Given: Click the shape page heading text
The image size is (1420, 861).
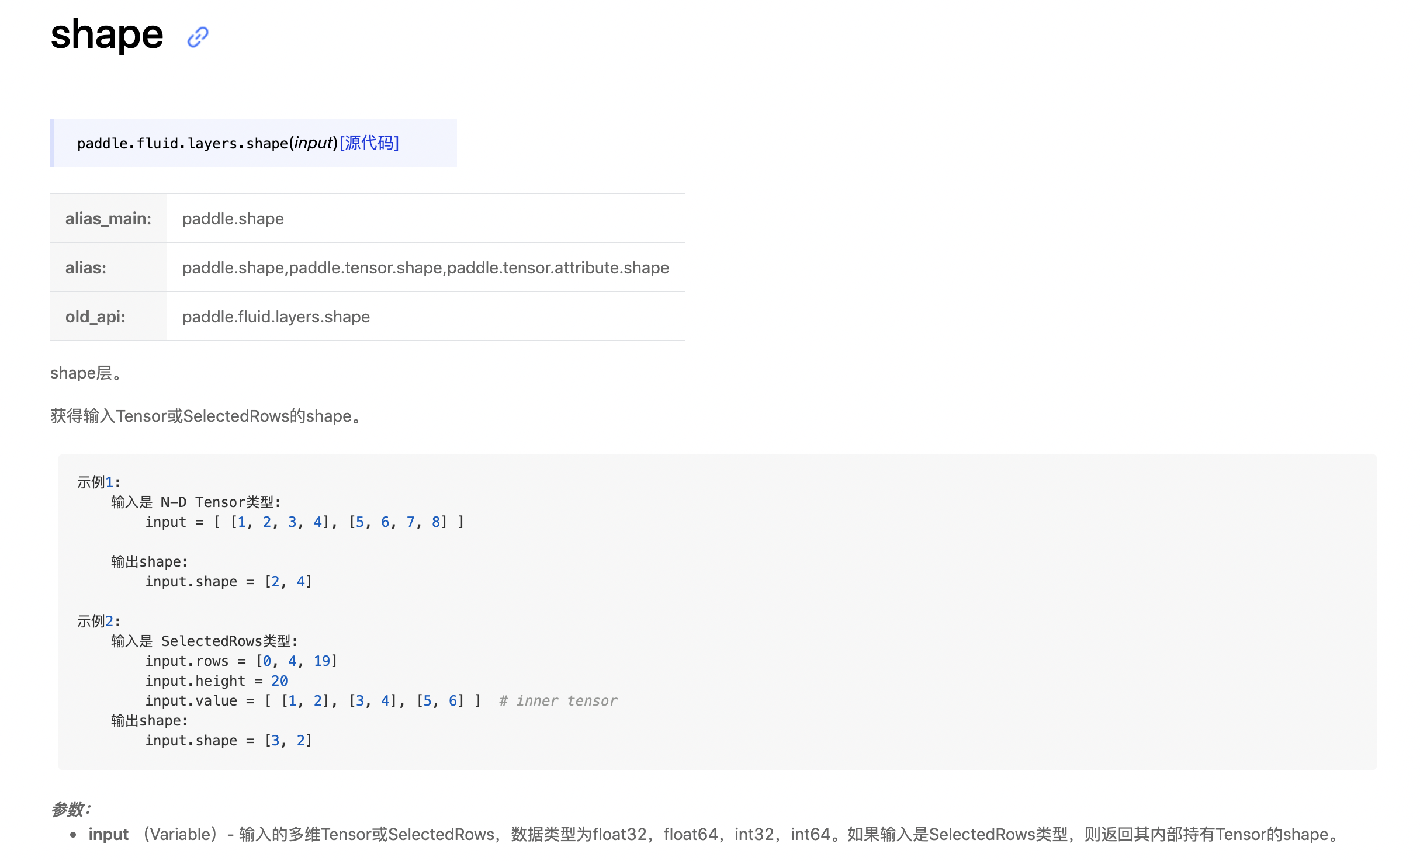Looking at the screenshot, I should tap(106, 35).
